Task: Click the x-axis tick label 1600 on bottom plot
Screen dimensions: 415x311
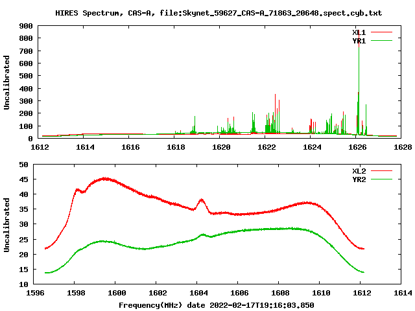Action: pyautogui.click(x=117, y=293)
